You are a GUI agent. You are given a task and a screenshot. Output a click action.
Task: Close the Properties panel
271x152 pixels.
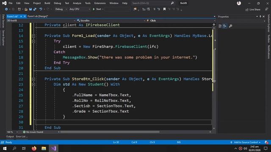tap(264, 16)
